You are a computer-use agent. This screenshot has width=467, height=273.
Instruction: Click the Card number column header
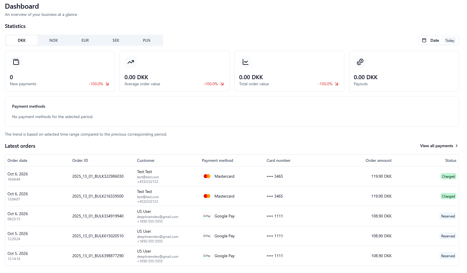pos(278,160)
